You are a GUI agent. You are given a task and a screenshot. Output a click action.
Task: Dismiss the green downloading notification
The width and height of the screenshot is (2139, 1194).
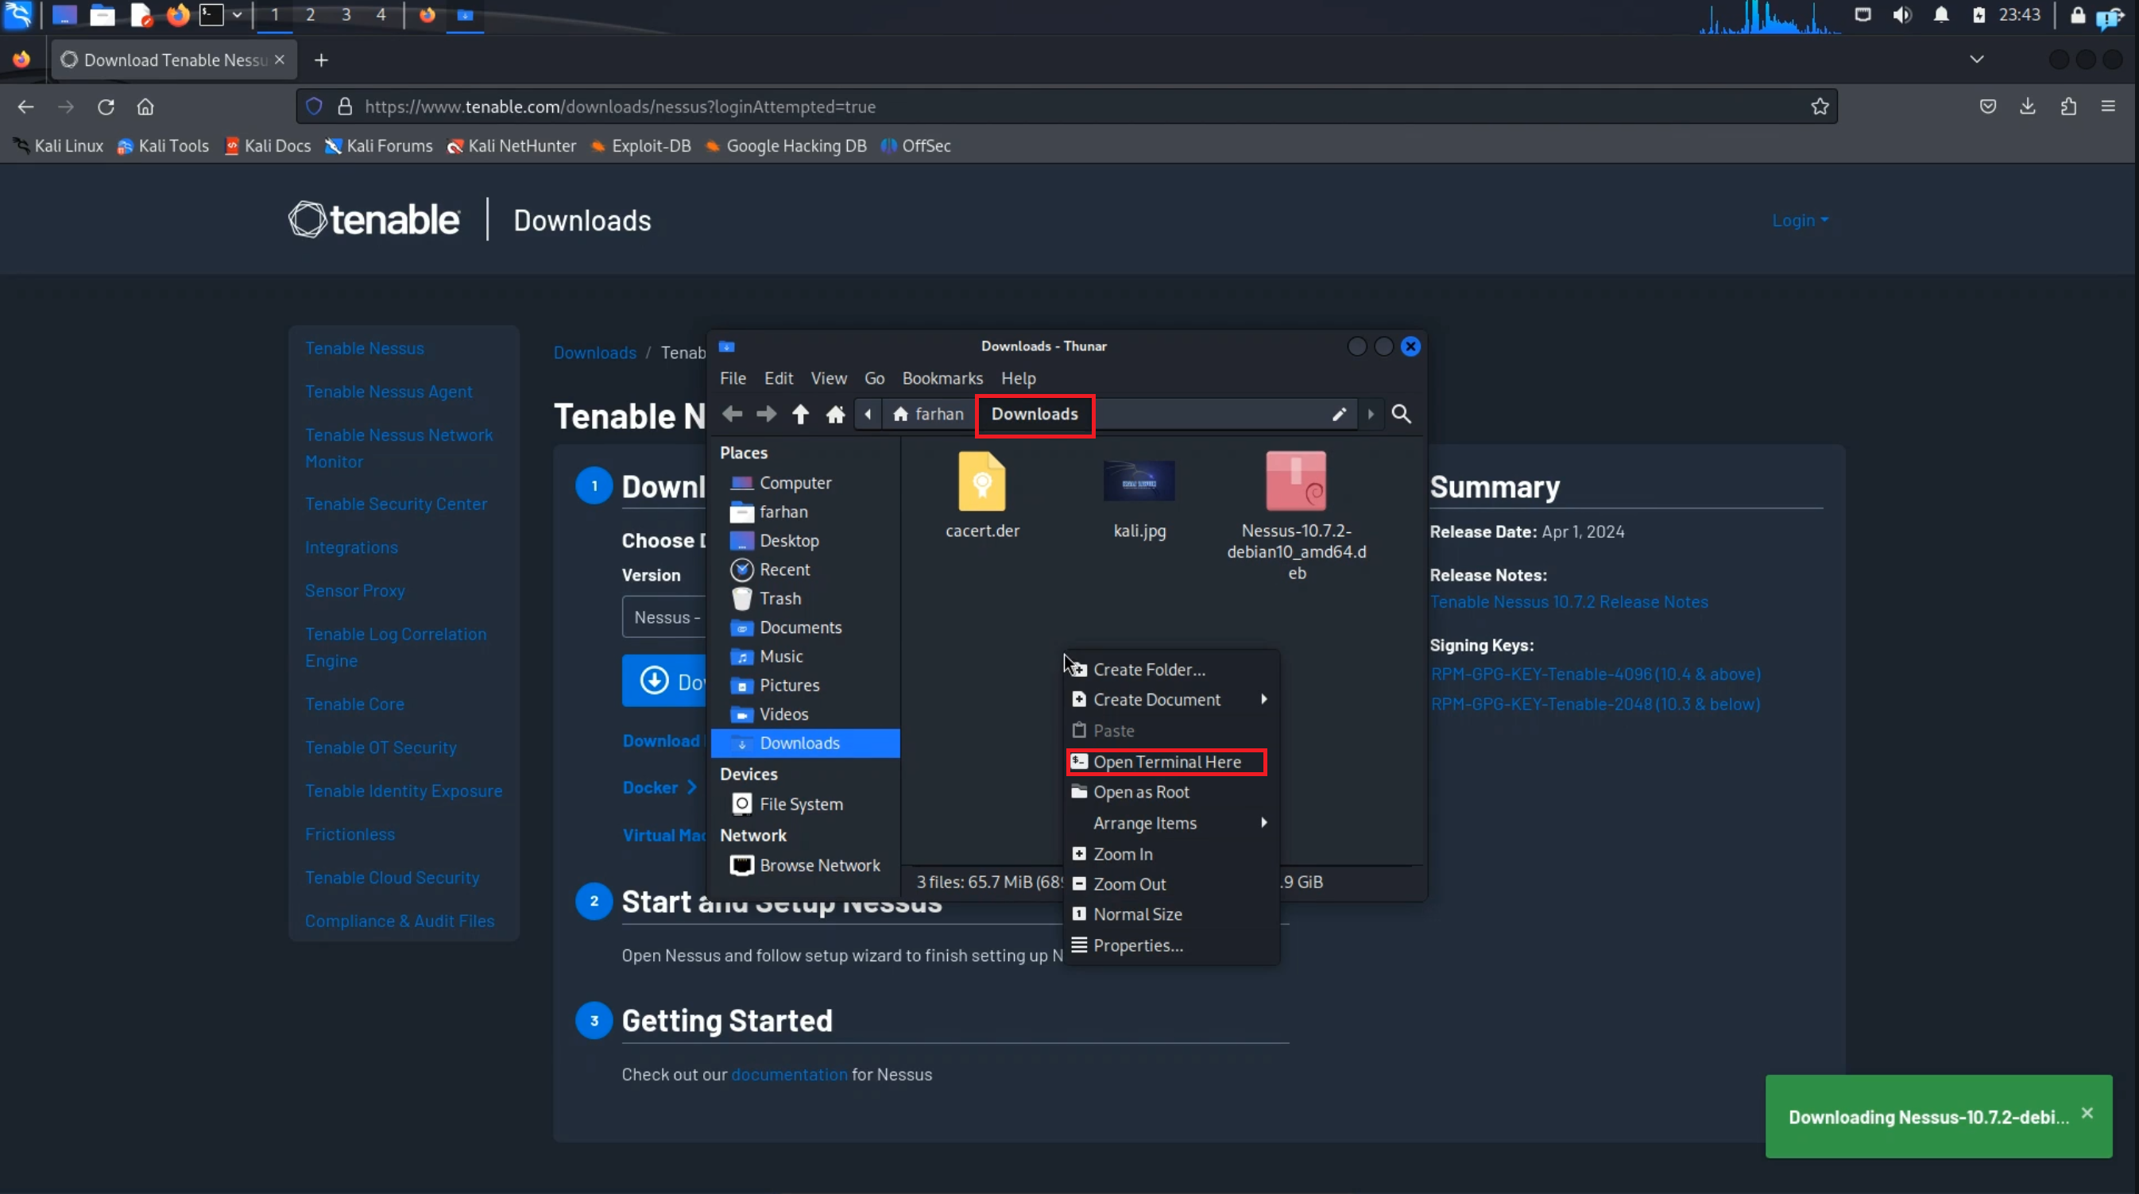click(2087, 1113)
